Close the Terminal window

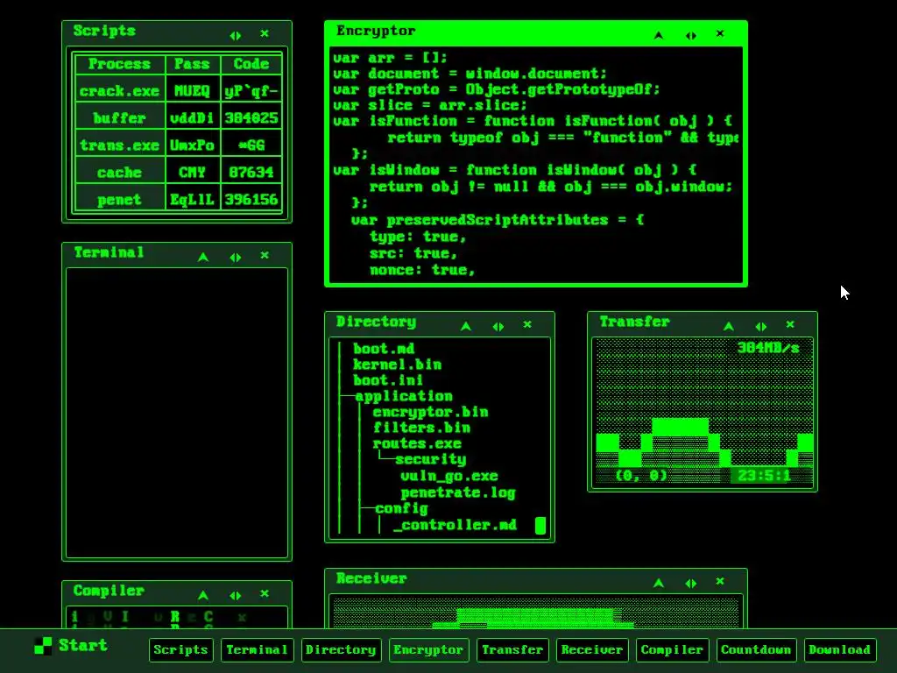pos(265,255)
